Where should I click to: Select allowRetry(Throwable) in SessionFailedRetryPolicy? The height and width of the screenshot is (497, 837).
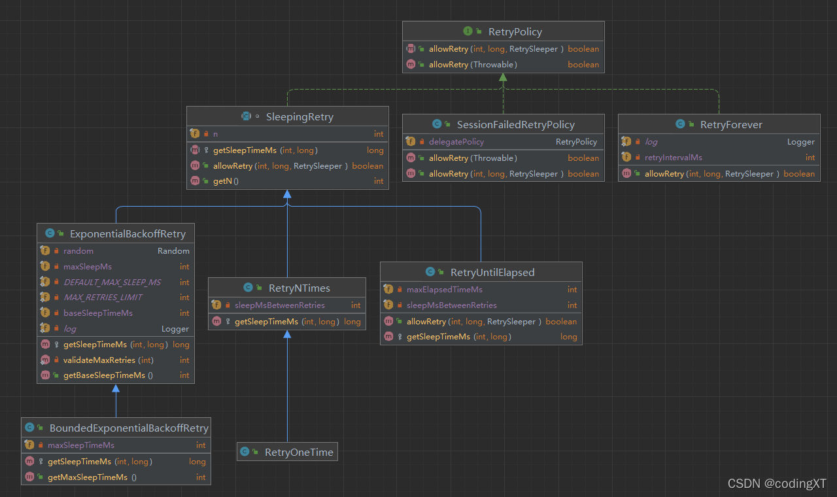(473, 158)
